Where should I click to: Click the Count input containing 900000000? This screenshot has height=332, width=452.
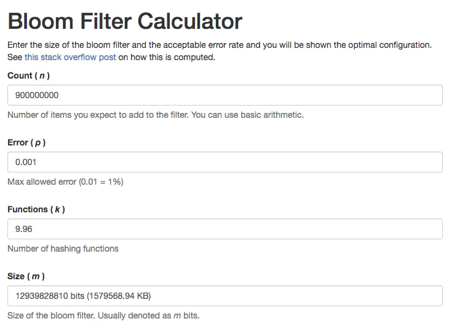point(224,95)
